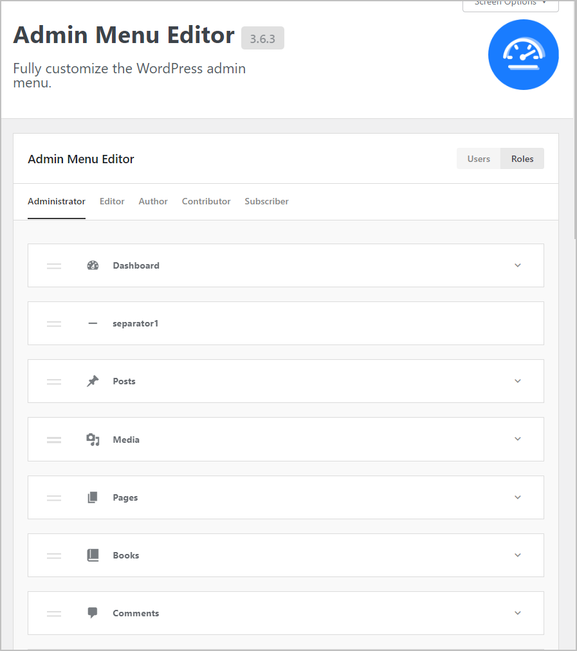Expand the Pages menu item
The image size is (577, 651).
(518, 497)
